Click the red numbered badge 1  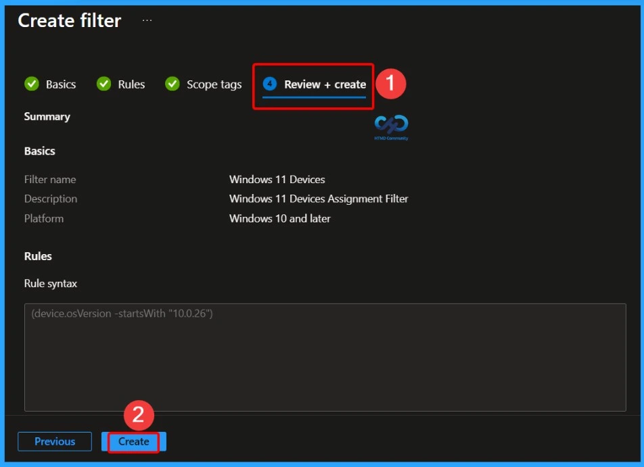[391, 84]
